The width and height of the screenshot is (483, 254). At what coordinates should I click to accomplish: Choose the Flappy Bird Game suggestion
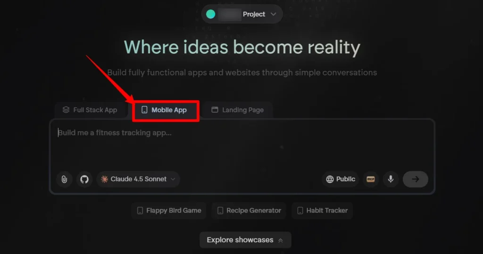pos(169,211)
